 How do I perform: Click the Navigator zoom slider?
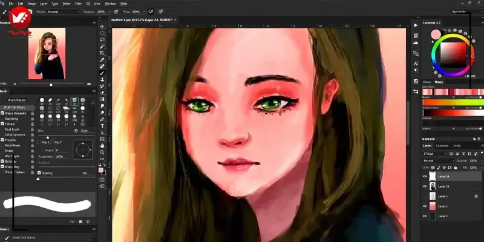[x=51, y=83]
